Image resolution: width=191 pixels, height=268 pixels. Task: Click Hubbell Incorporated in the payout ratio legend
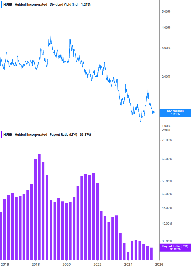click(31, 134)
